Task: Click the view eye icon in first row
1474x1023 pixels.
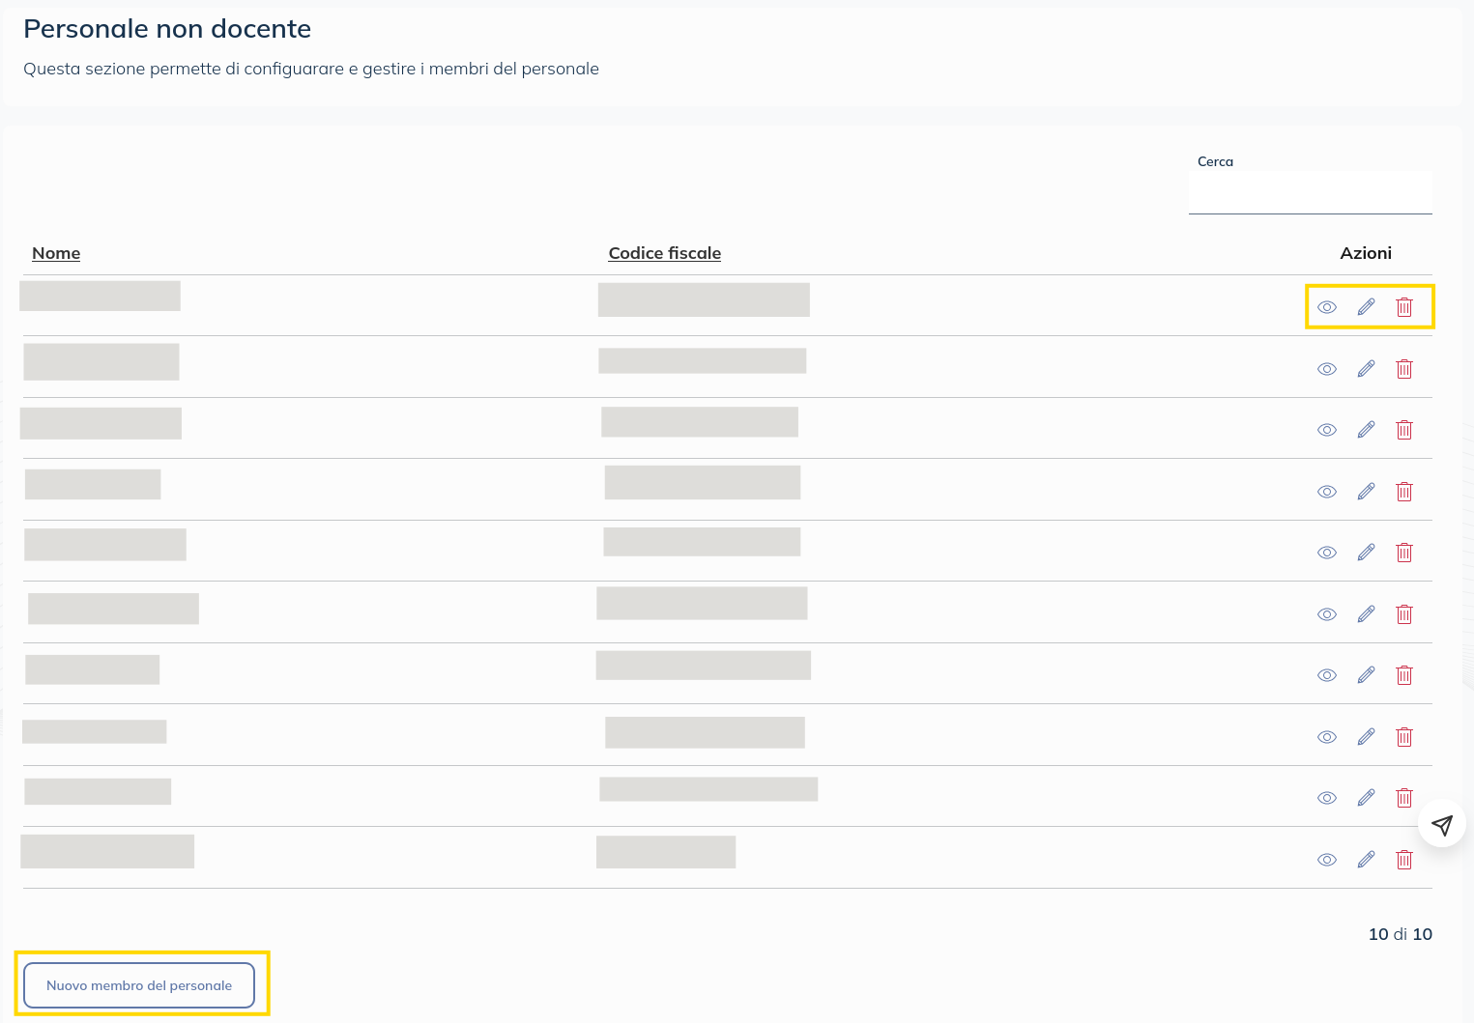Action: point(1327,307)
